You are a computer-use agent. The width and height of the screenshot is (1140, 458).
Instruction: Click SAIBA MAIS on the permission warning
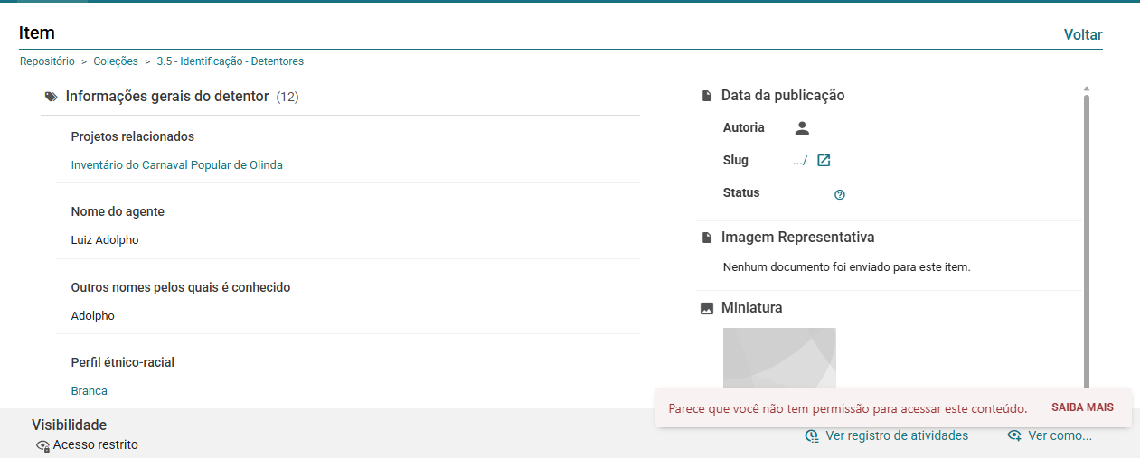point(1082,407)
